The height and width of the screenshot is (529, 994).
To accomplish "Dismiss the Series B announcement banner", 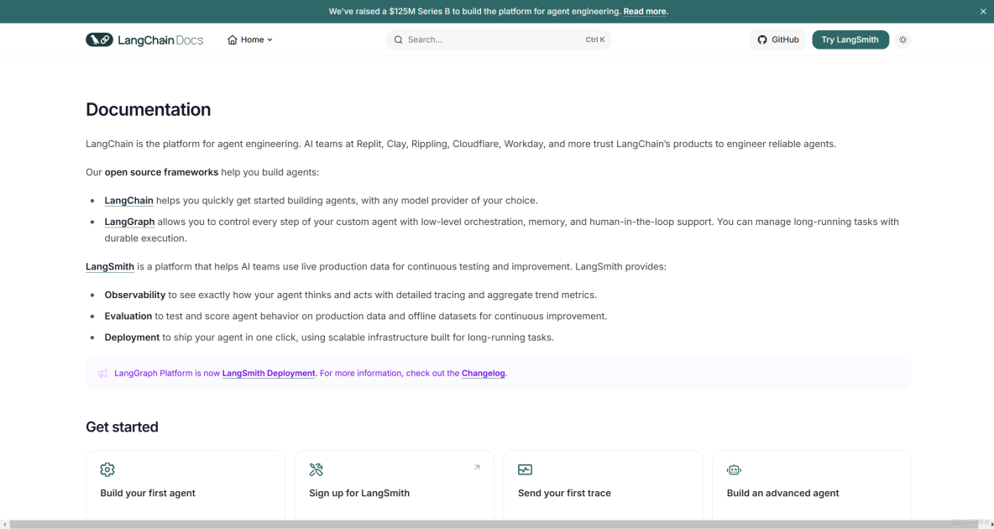I will pos(982,11).
